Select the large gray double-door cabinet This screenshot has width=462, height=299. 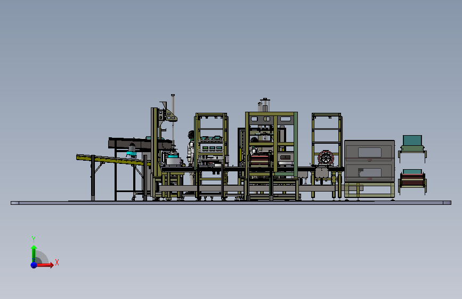pos(369,161)
